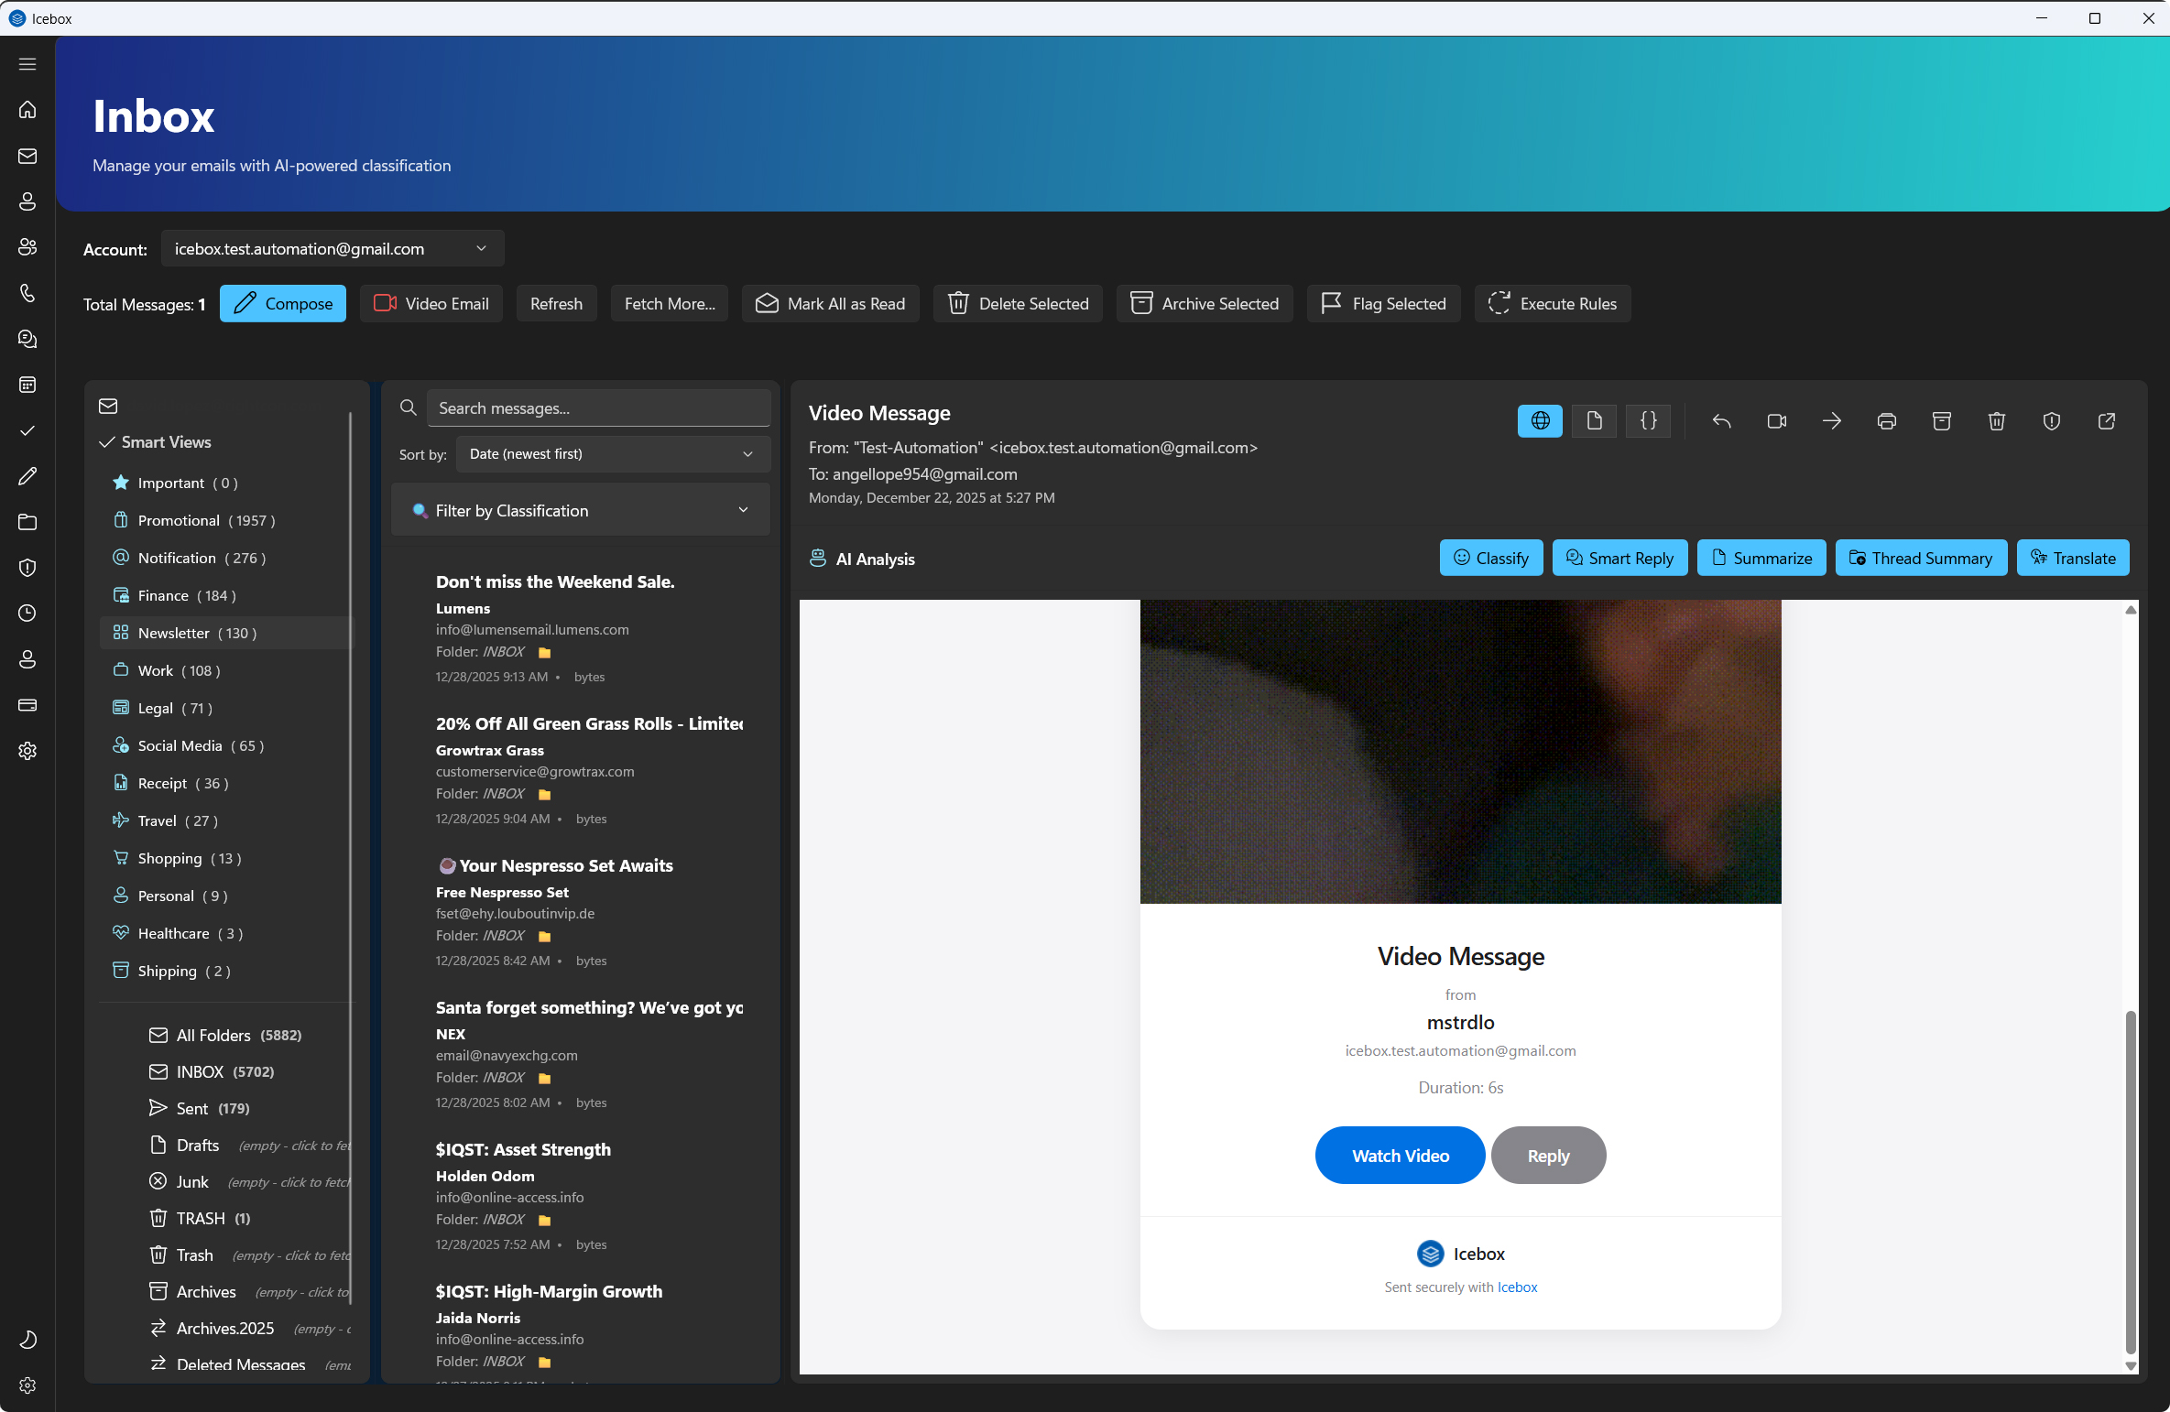2170x1412 pixels.
Task: Open the Sent folder
Action: [192, 1108]
